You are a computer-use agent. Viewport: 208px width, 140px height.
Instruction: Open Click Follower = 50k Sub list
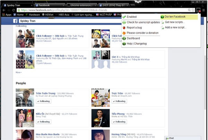point(50,56)
